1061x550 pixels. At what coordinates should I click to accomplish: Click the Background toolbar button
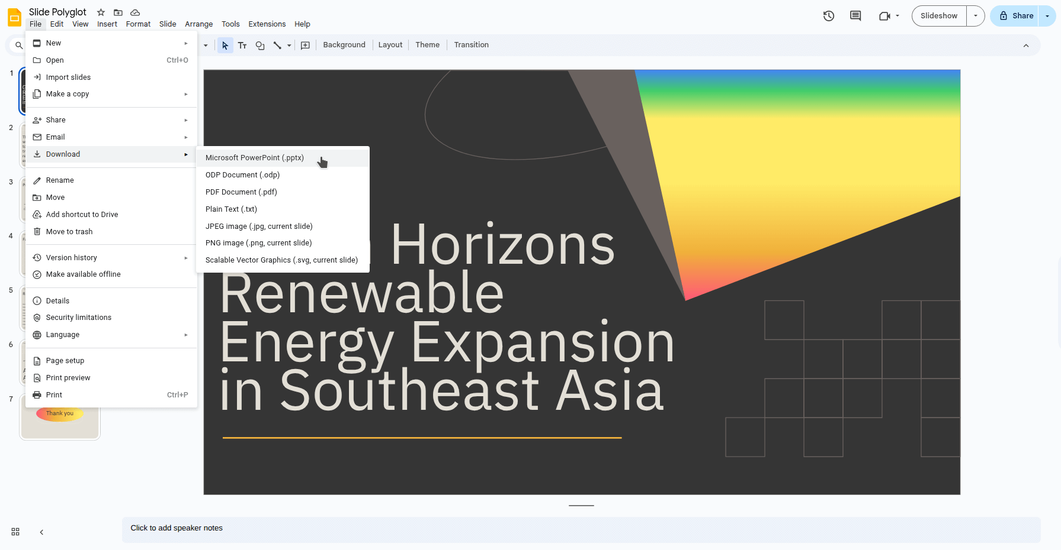344,45
